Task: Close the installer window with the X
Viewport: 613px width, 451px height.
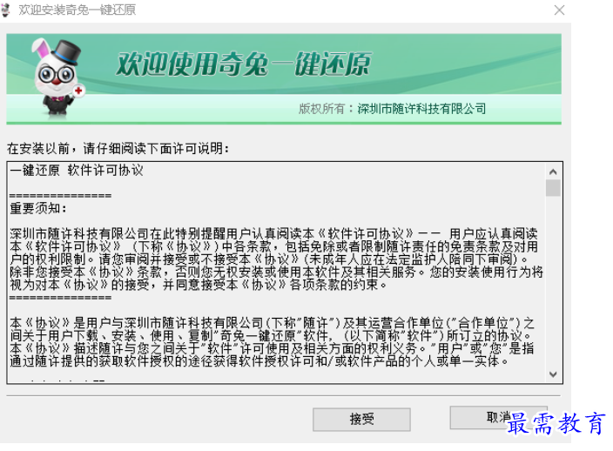Action: (x=559, y=10)
